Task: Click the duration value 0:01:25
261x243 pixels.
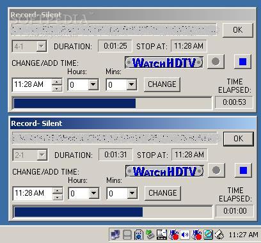Action: coord(115,46)
